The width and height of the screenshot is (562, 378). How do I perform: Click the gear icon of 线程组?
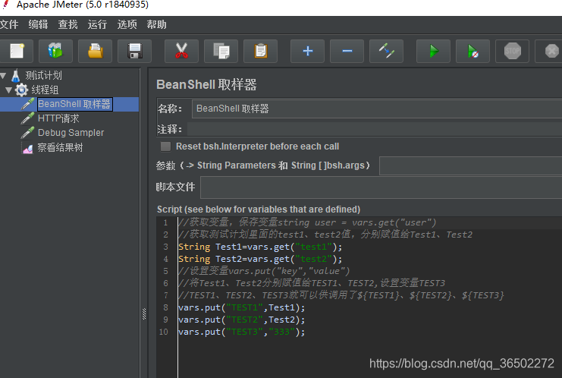click(21, 90)
